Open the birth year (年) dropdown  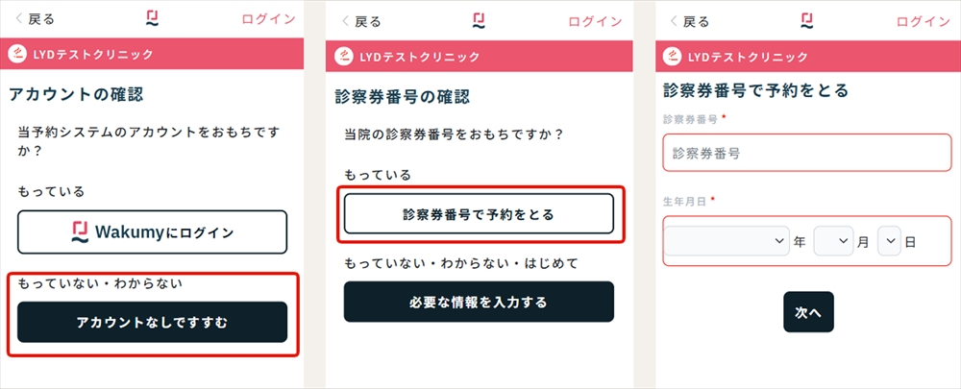727,241
